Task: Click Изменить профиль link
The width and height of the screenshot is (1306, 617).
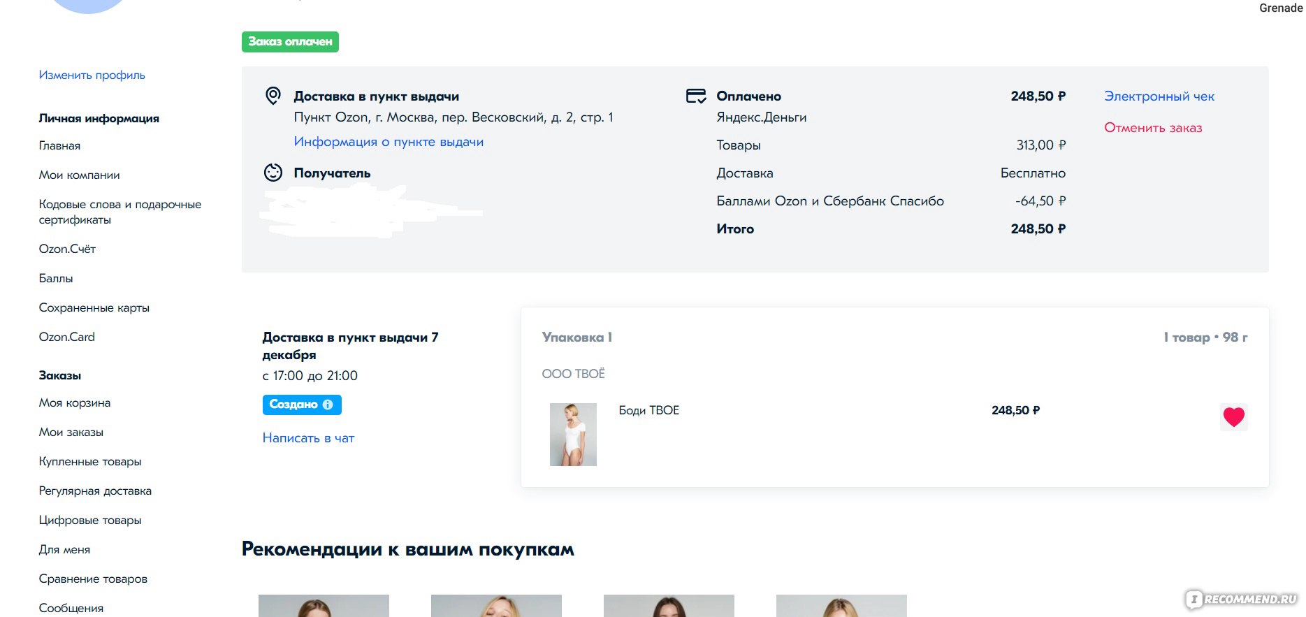Action: pos(92,75)
